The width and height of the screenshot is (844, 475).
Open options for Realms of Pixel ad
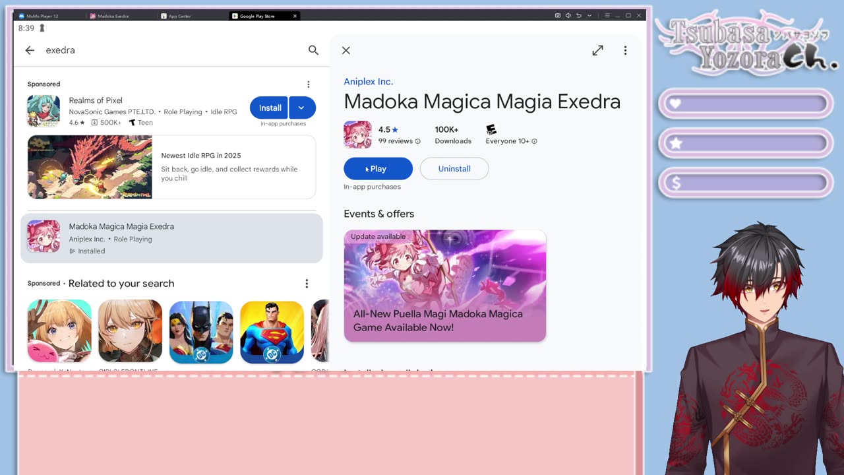308,84
